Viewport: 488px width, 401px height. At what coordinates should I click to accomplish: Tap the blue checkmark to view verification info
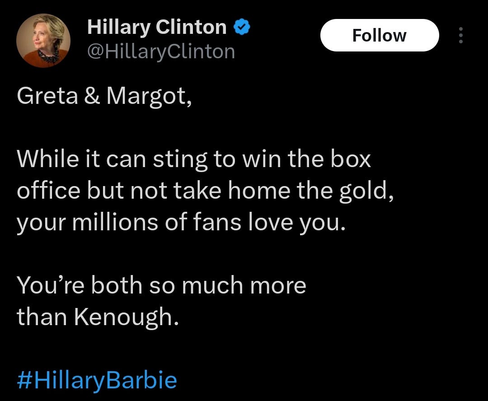[x=242, y=26]
